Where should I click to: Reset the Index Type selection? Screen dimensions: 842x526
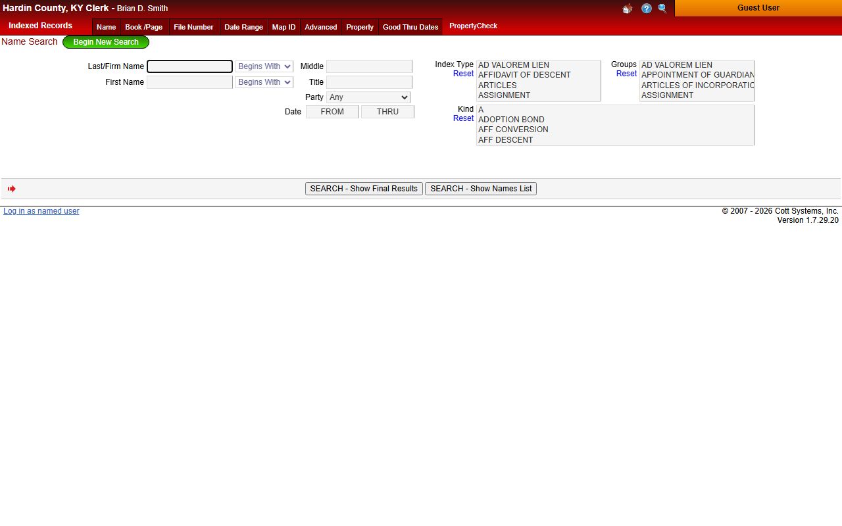tap(463, 74)
